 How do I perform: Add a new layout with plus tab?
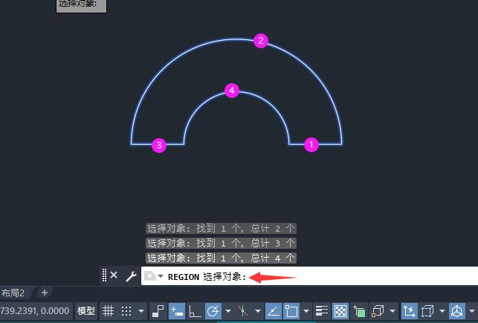(45, 293)
